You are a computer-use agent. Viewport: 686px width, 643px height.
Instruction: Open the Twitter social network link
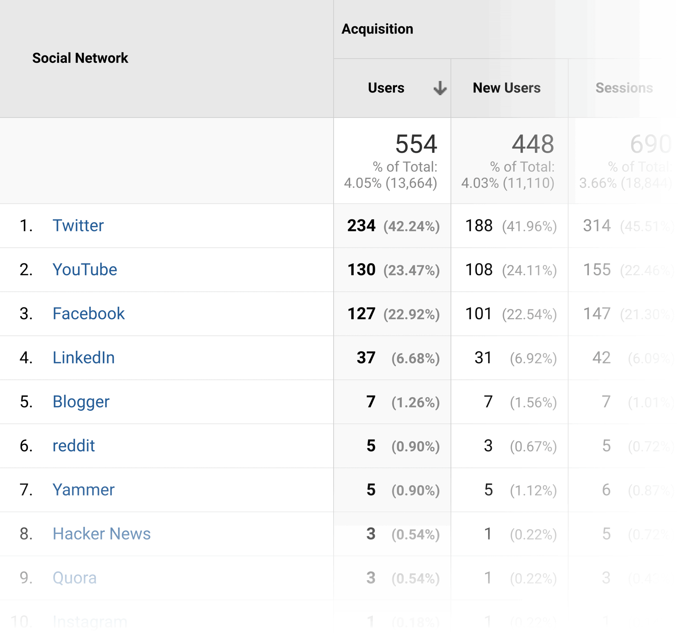pyautogui.click(x=78, y=225)
